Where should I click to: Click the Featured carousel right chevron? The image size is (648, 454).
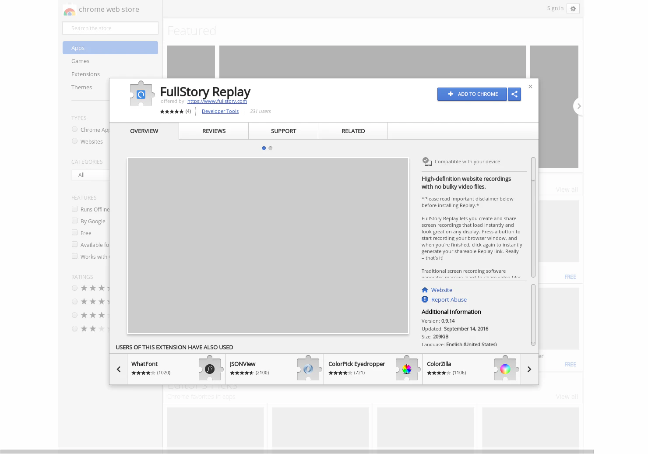pos(579,106)
